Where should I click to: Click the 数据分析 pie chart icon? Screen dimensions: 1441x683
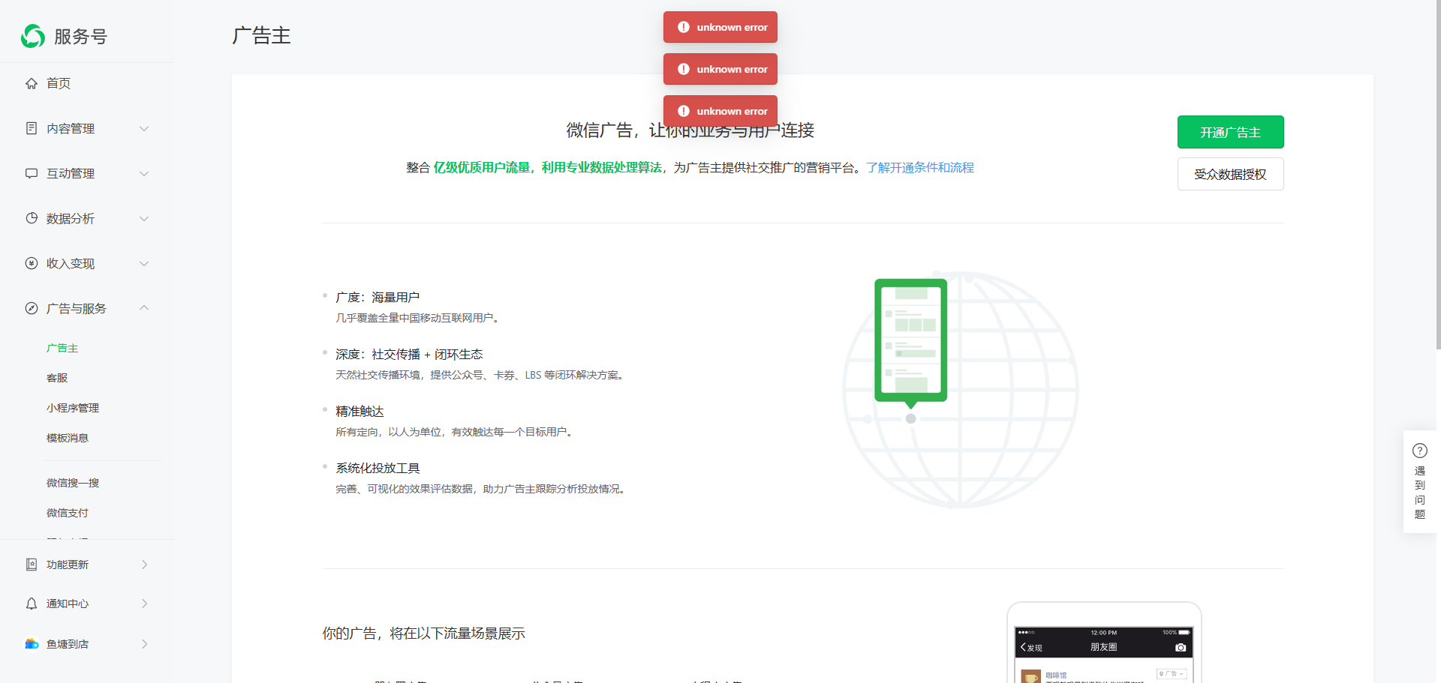[x=32, y=218]
